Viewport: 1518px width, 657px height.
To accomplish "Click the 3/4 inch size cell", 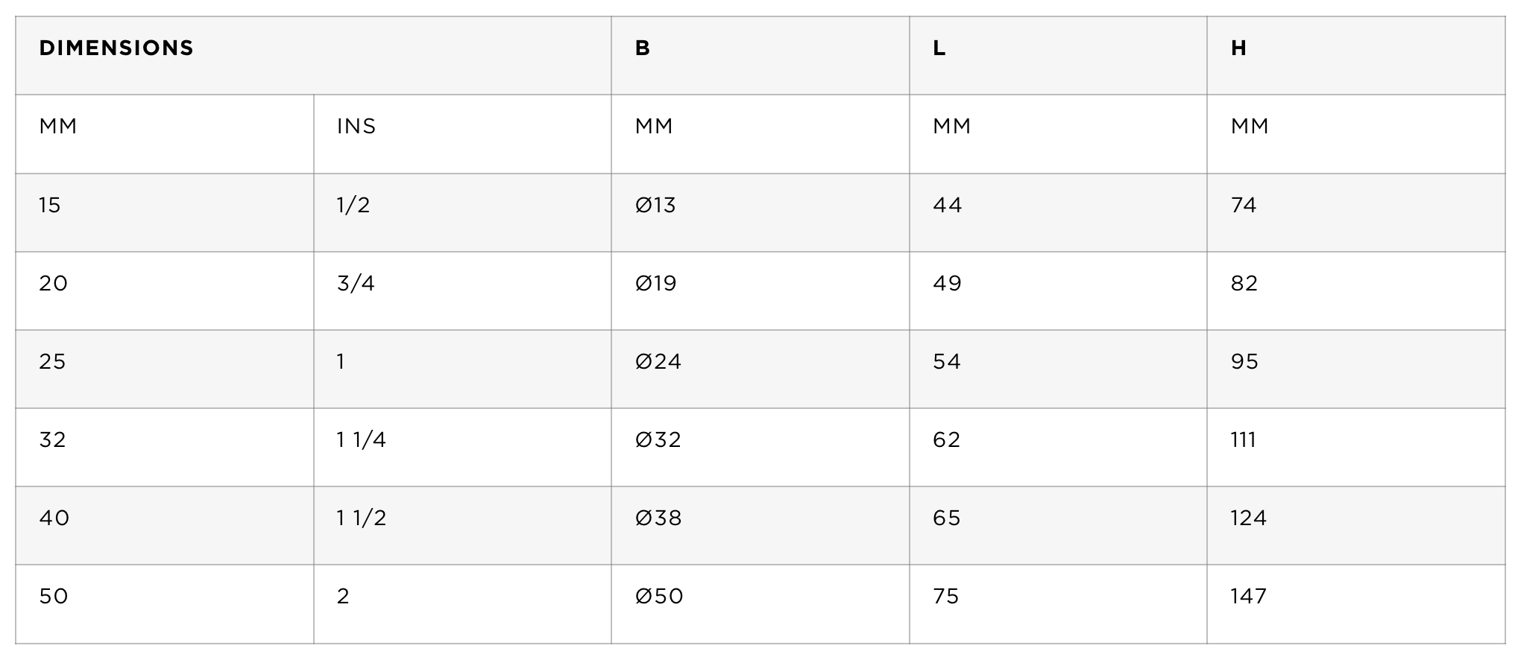I will click(462, 291).
